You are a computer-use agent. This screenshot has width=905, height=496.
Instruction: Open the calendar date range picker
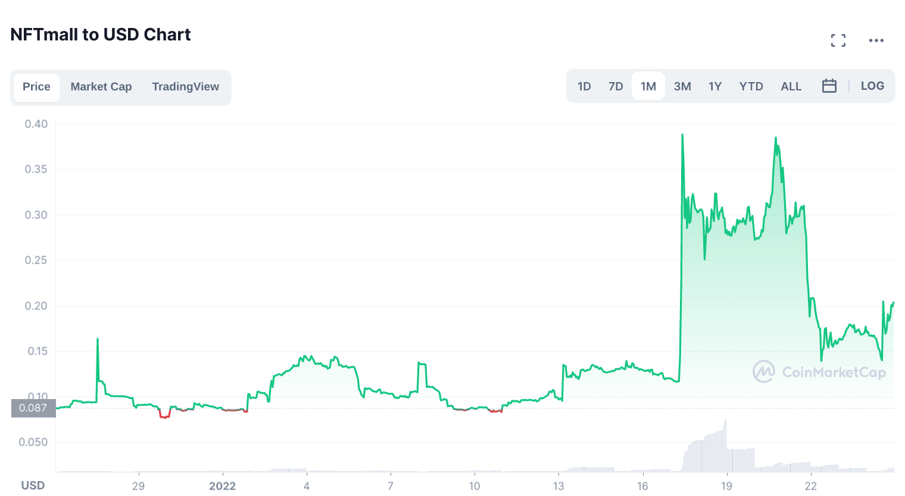point(829,86)
